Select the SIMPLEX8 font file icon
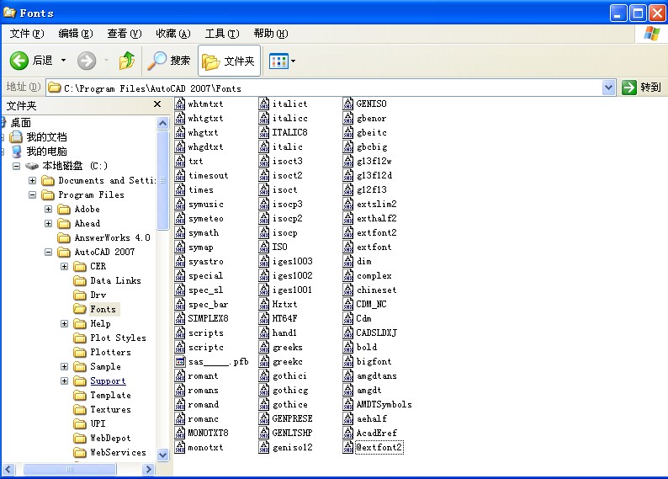 pyautogui.click(x=180, y=318)
